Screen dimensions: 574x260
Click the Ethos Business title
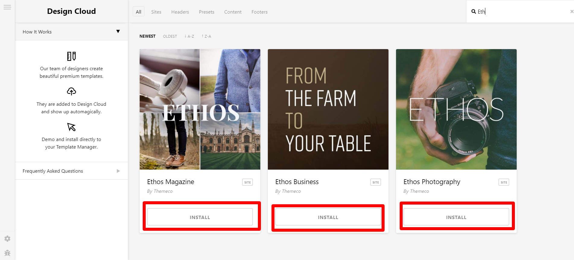pos(297,182)
